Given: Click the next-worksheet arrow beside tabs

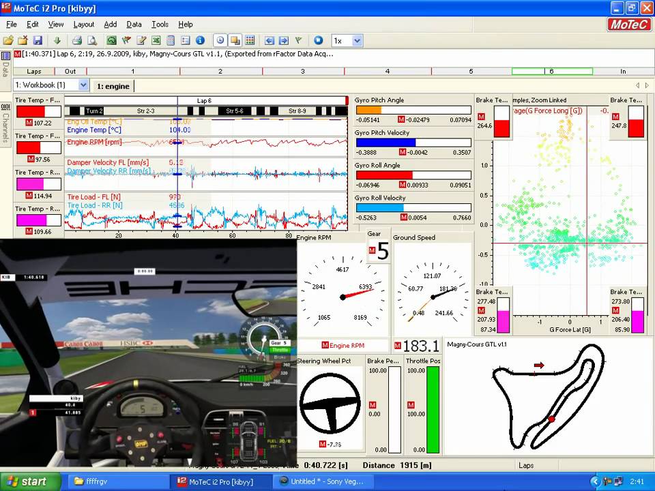Looking at the screenshot, I should 647,85.
